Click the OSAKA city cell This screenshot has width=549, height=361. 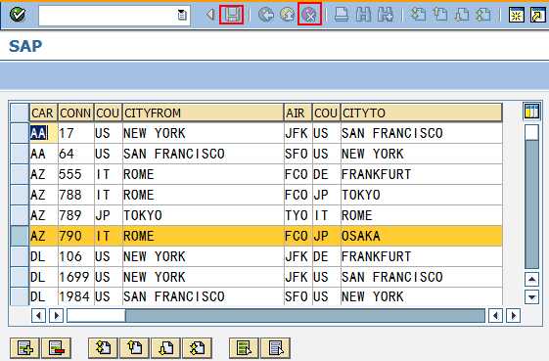click(x=421, y=236)
